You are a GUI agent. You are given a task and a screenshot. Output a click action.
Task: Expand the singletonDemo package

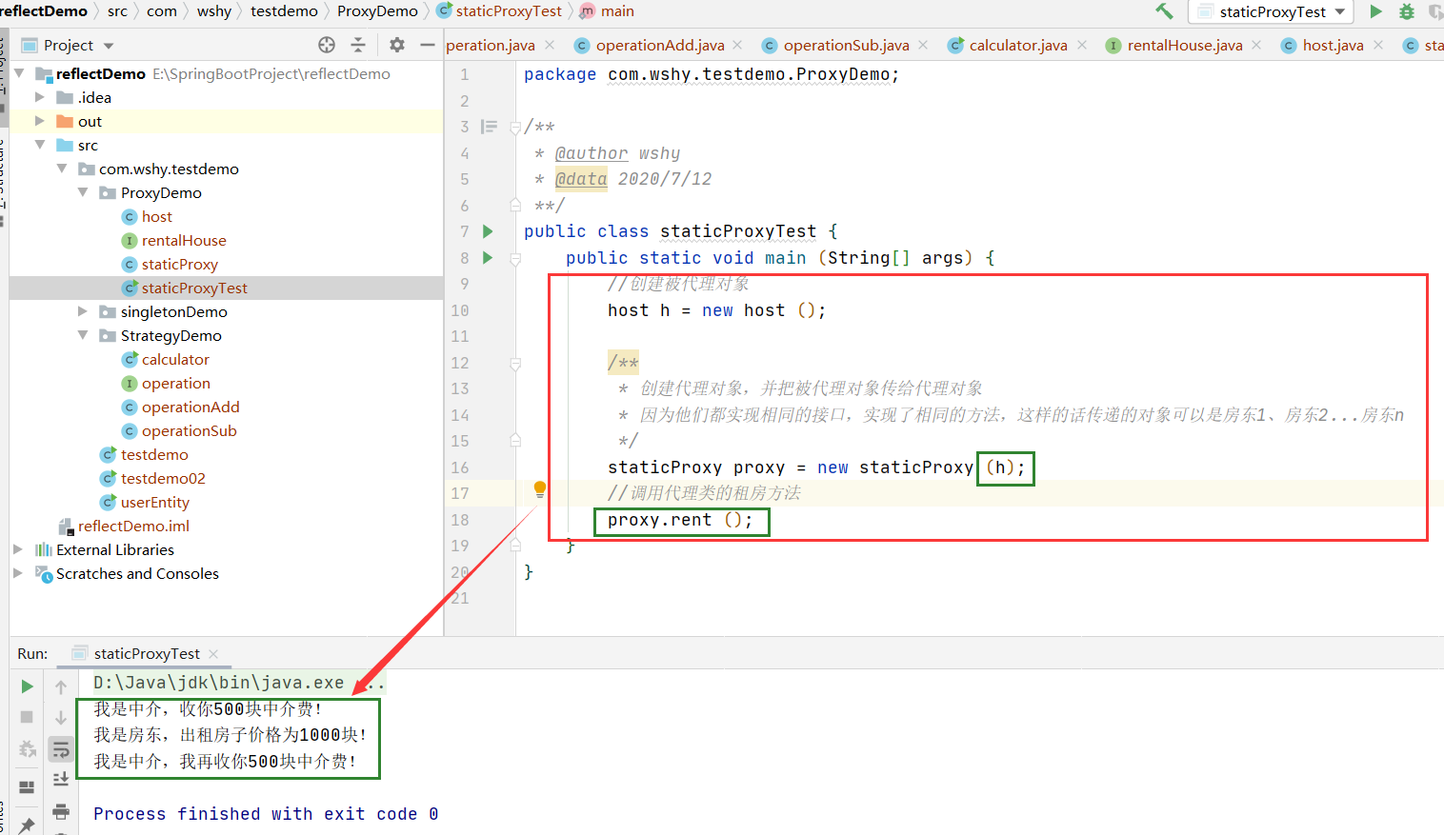(83, 311)
